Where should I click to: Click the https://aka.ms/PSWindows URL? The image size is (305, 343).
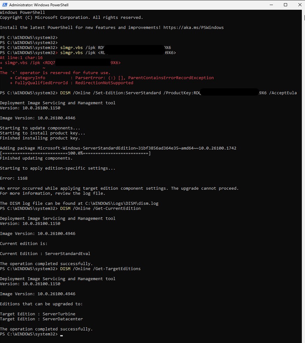(193, 28)
